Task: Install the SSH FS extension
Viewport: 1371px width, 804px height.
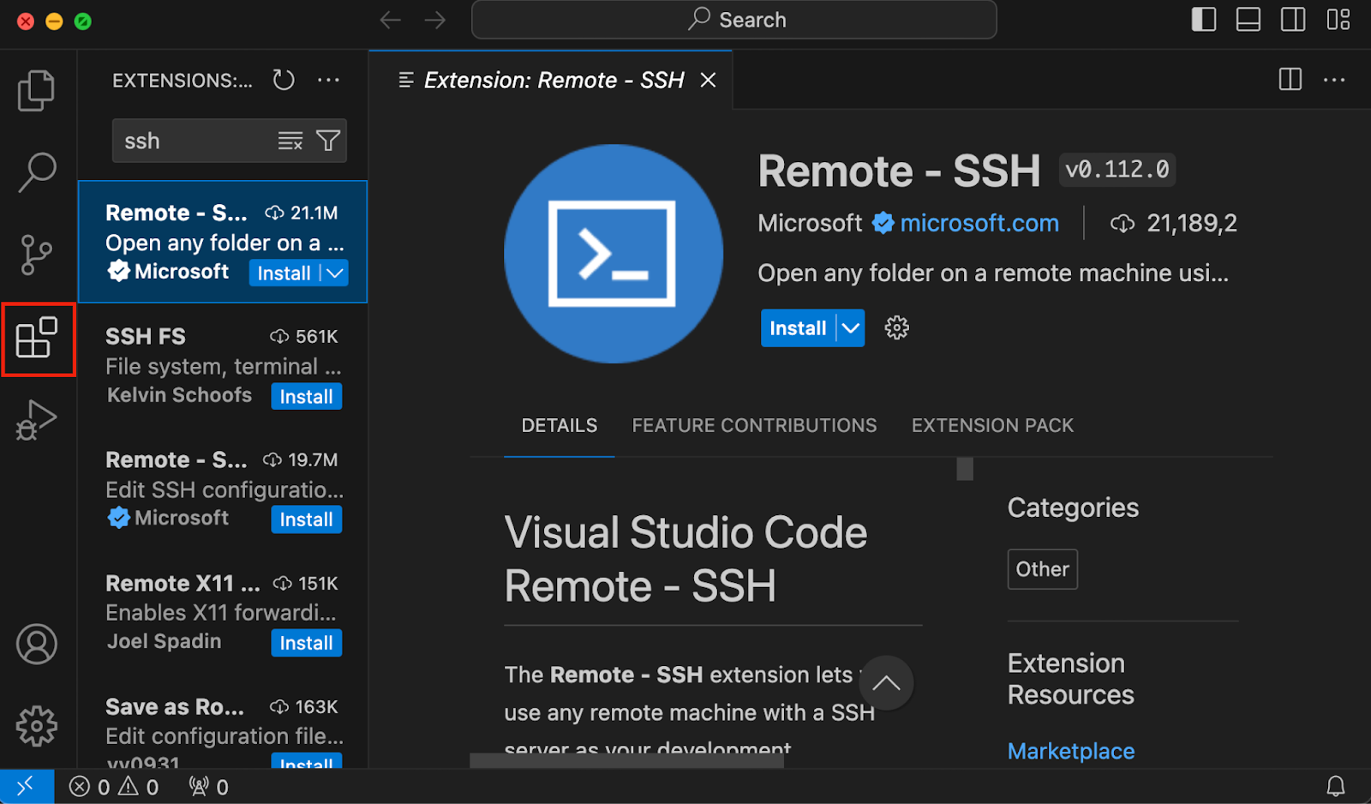Action: (306, 397)
